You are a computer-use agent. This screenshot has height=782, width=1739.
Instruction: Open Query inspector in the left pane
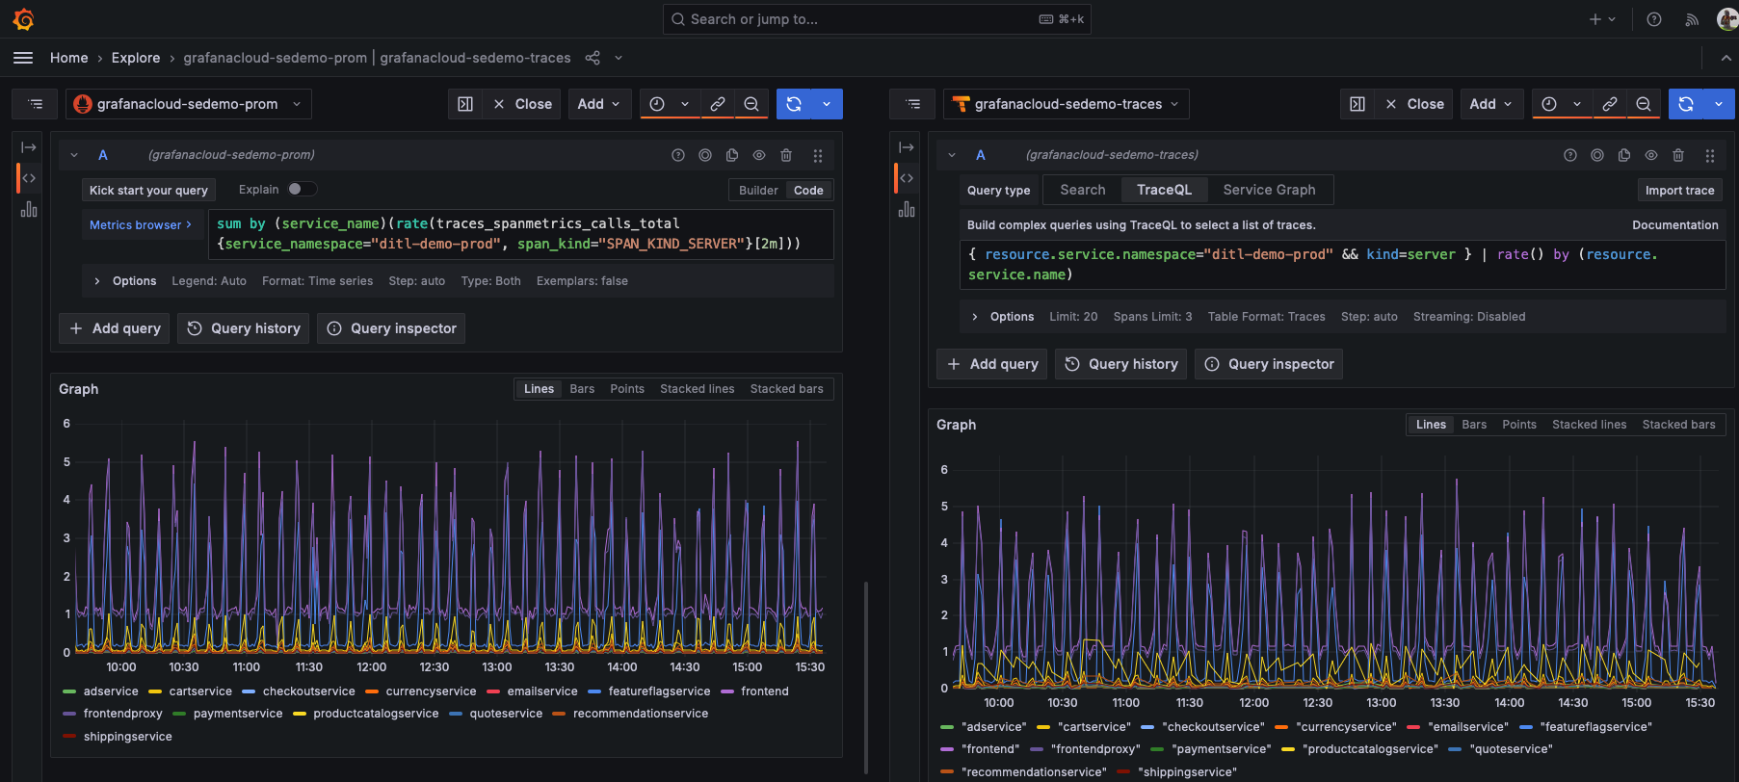tap(392, 328)
